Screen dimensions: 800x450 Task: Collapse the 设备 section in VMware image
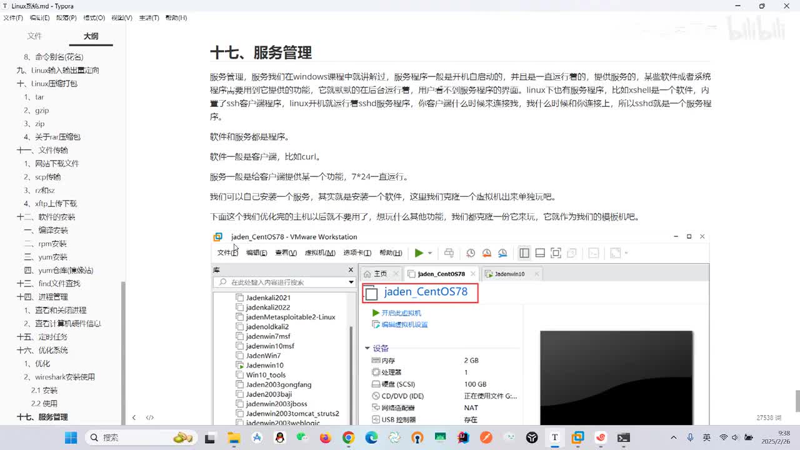click(x=367, y=348)
